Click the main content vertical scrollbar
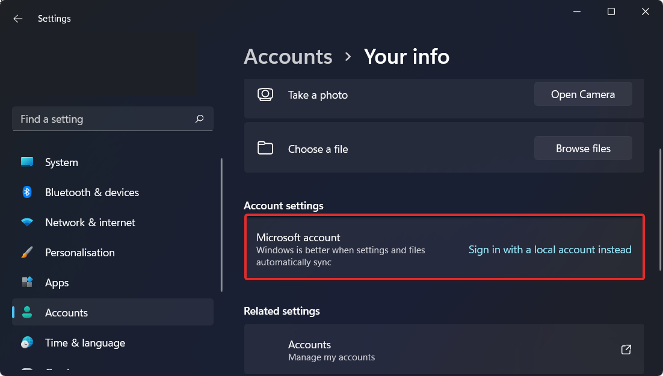The height and width of the screenshot is (376, 663). [x=660, y=209]
